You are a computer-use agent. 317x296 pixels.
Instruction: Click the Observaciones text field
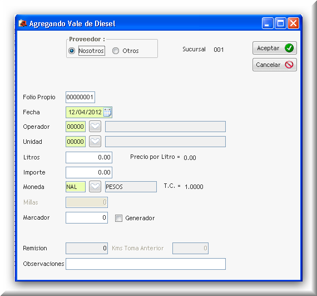146,264
